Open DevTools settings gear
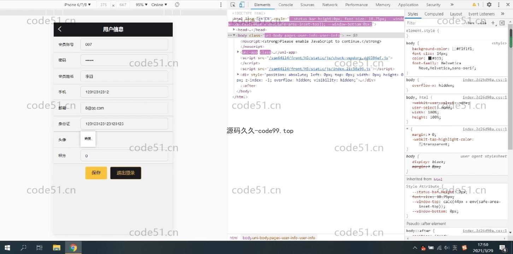 (489, 5)
